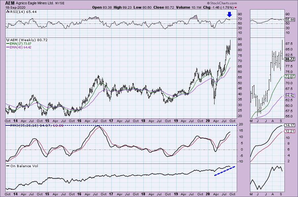This screenshot has height=197, width=298.
Task: Click the EMA(43) 64.42 legend text
Action: coord(20,47)
